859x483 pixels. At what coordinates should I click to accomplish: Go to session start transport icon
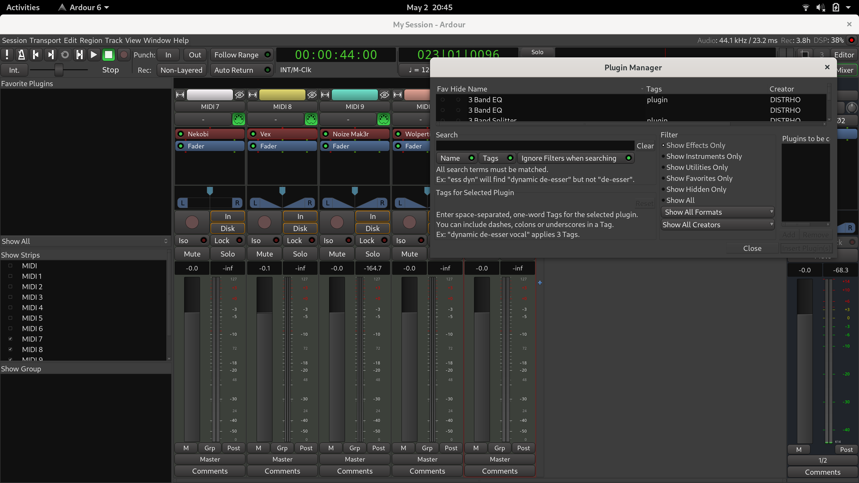point(36,55)
